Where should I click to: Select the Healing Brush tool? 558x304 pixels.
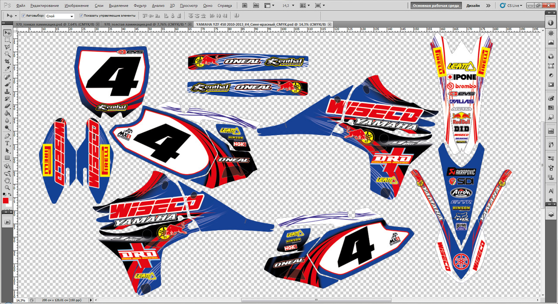(7, 77)
